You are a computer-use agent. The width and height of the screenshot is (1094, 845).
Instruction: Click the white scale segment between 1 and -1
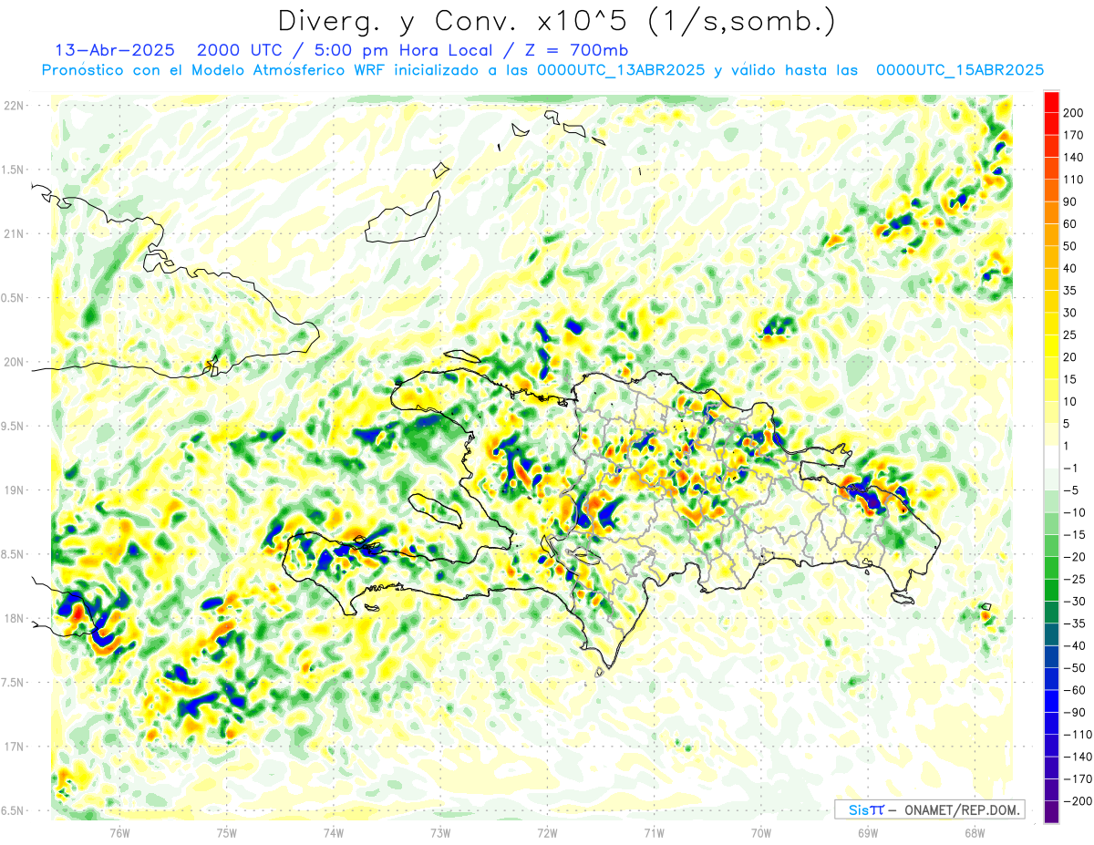tap(1051, 458)
